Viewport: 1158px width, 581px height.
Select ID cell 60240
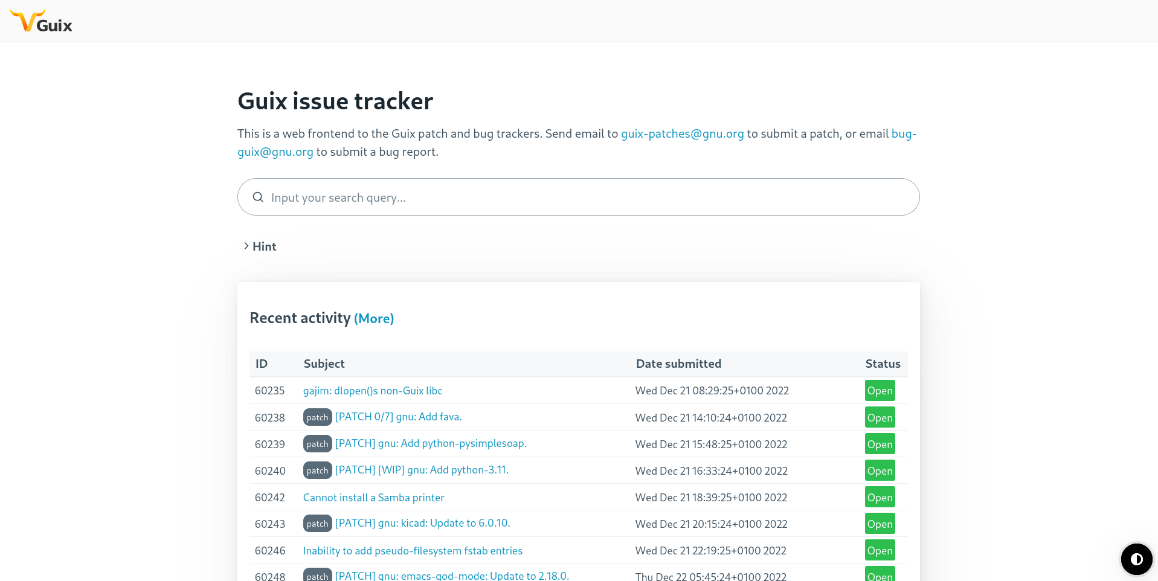click(270, 470)
